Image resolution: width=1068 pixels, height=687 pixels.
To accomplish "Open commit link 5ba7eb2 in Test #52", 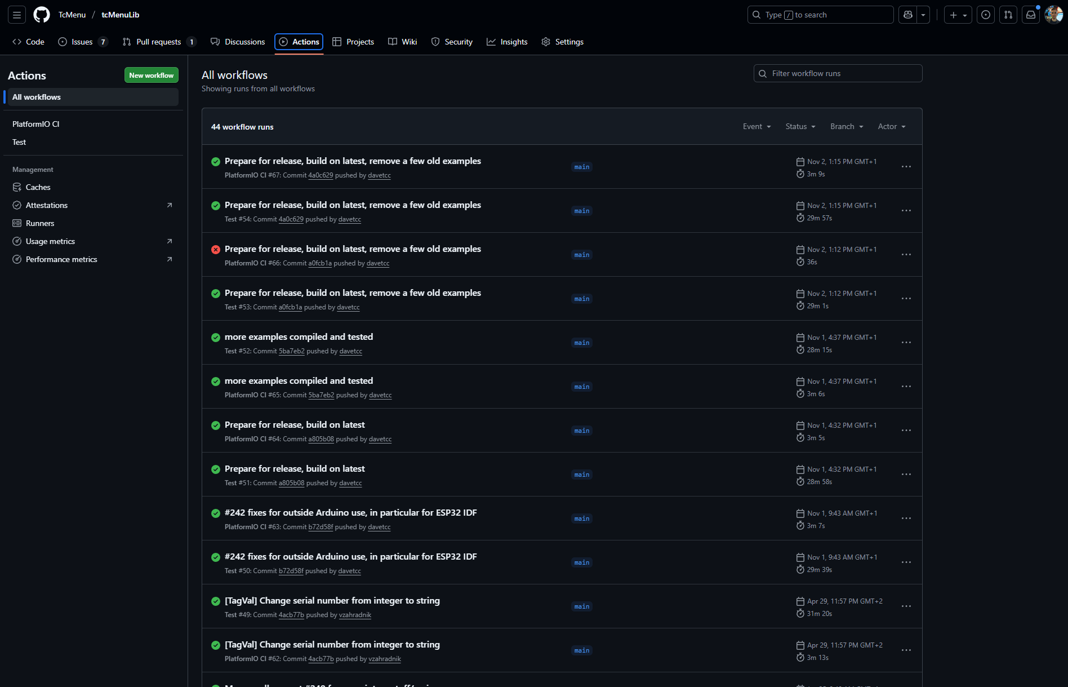I will [x=291, y=351].
